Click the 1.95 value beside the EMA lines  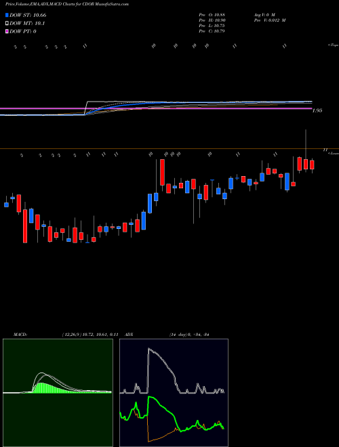(317, 110)
